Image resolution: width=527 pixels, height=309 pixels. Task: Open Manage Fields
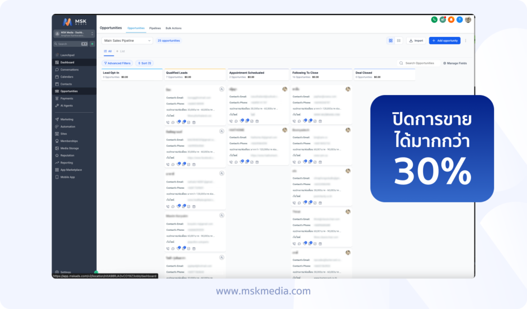[455, 63]
